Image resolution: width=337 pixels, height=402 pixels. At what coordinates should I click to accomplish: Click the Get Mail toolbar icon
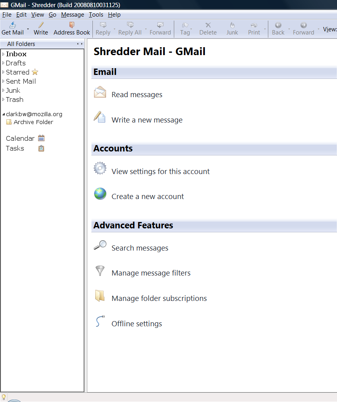tap(13, 25)
